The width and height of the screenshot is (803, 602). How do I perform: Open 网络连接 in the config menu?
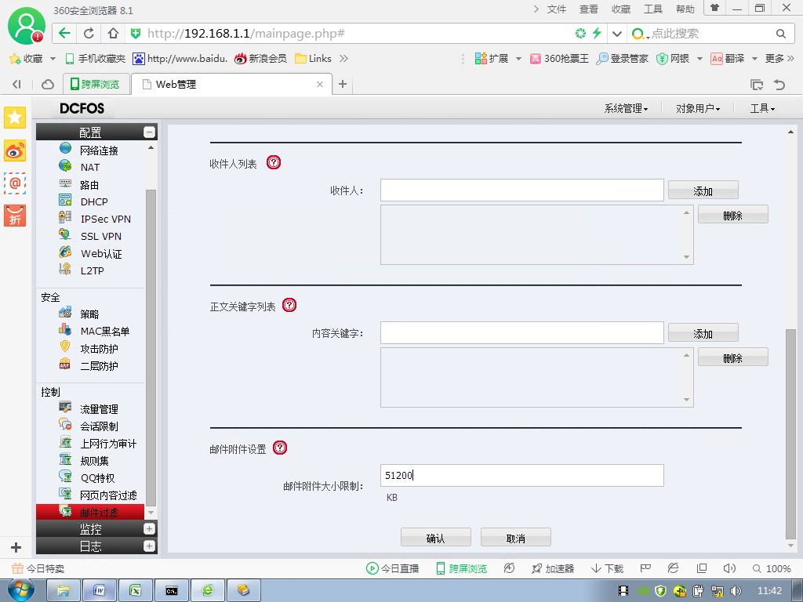99,150
